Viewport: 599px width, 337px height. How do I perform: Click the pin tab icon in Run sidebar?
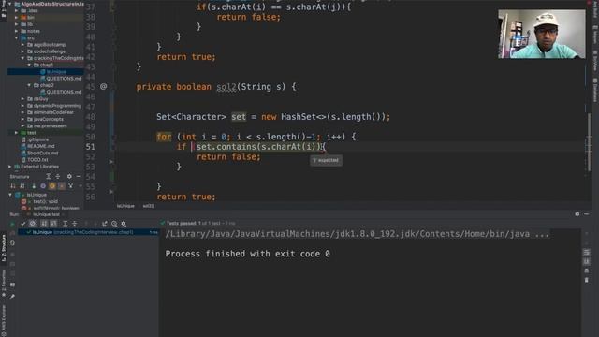12,296
